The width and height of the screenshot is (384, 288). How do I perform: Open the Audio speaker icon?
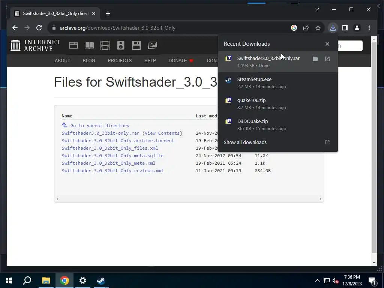click(121, 45)
